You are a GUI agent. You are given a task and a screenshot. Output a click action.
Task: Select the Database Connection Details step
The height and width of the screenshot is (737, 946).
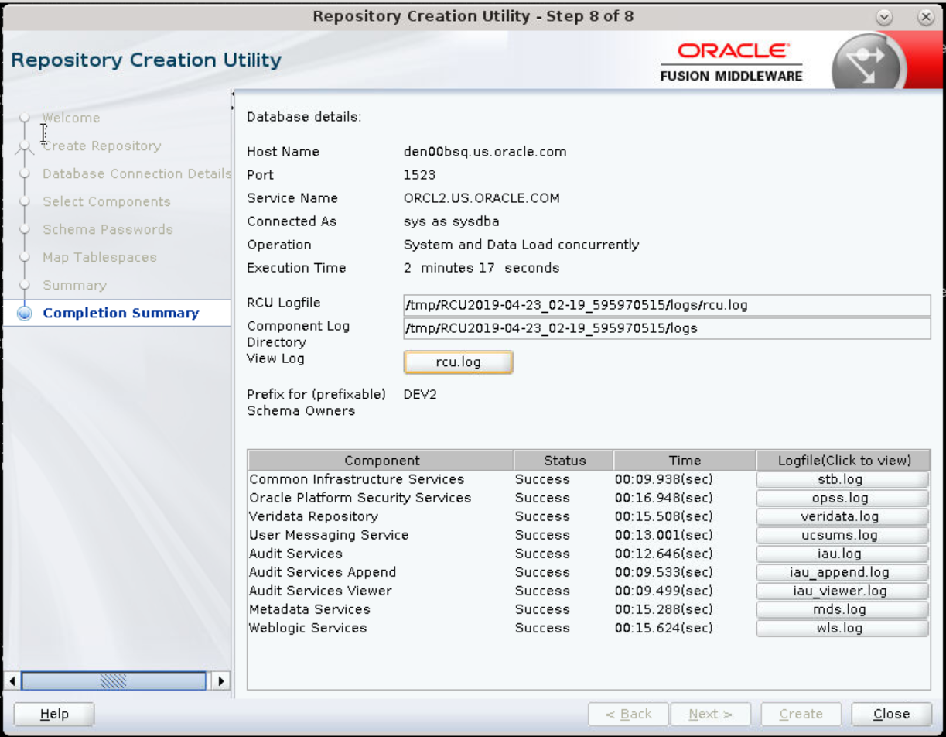click(x=137, y=173)
